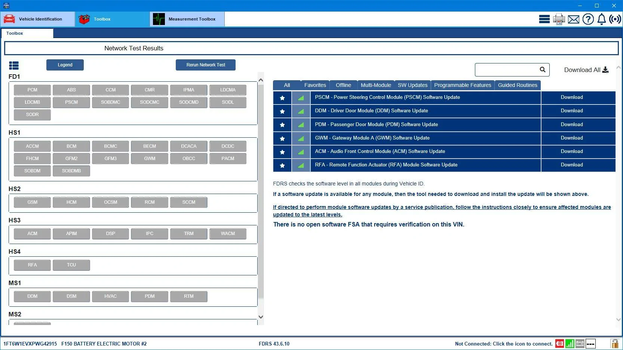This screenshot has height=350, width=623.
Task: Toggle favorite star for GWM Gateway Module update
Action: [282, 138]
